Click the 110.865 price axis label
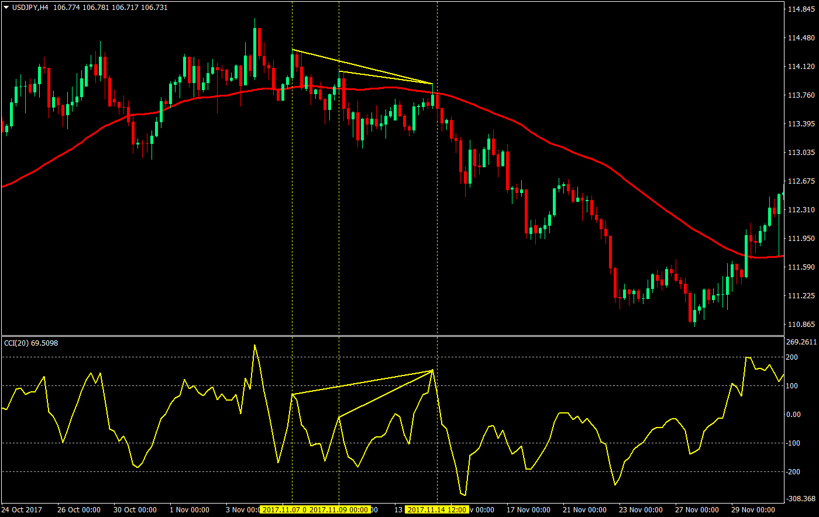The width and height of the screenshot is (819, 517). click(x=802, y=324)
